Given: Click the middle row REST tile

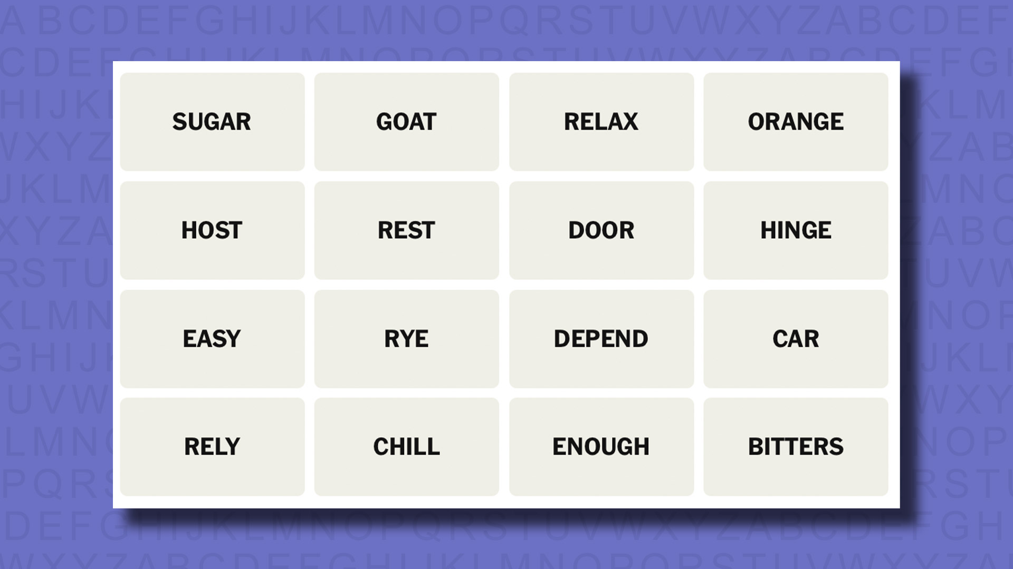Looking at the screenshot, I should click(406, 230).
